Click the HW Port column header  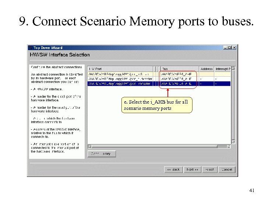[120, 69]
